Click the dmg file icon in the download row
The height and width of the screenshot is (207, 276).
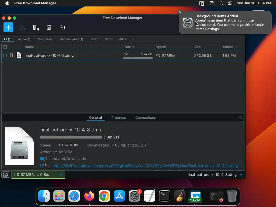(19, 56)
